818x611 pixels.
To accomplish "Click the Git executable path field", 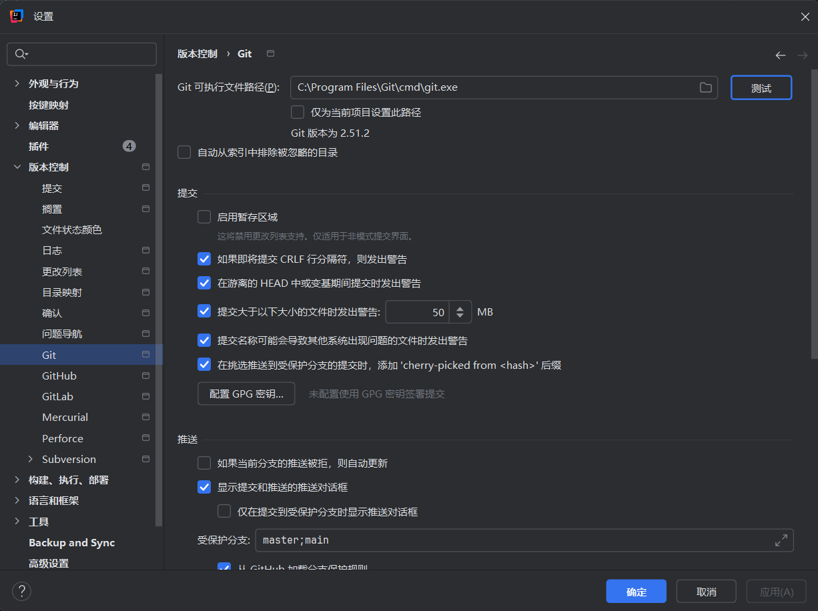I will pyautogui.click(x=504, y=87).
